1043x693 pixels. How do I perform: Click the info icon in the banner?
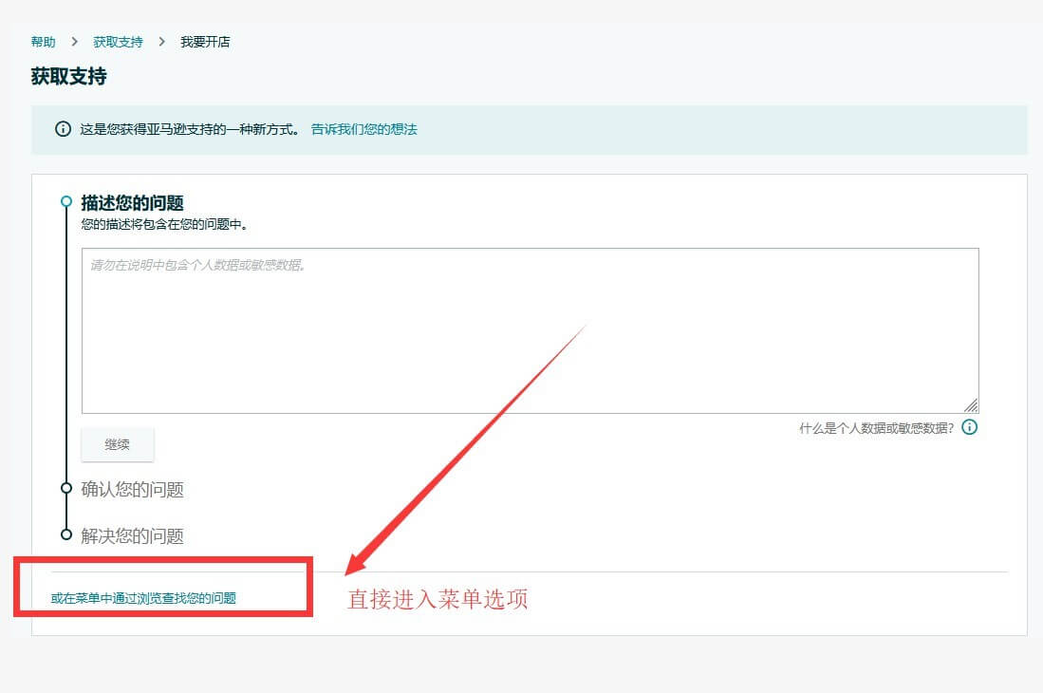click(x=63, y=129)
